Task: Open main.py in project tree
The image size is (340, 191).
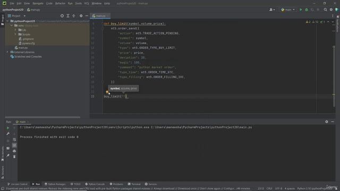Action: coord(21,48)
